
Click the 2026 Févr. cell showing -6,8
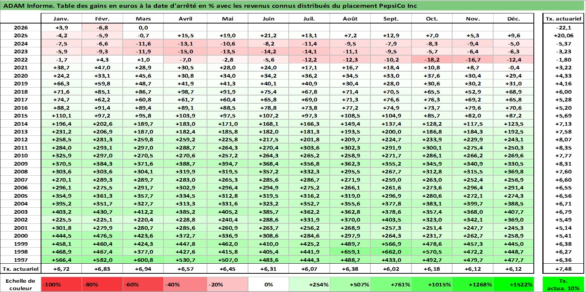pyautogui.click(x=102, y=28)
